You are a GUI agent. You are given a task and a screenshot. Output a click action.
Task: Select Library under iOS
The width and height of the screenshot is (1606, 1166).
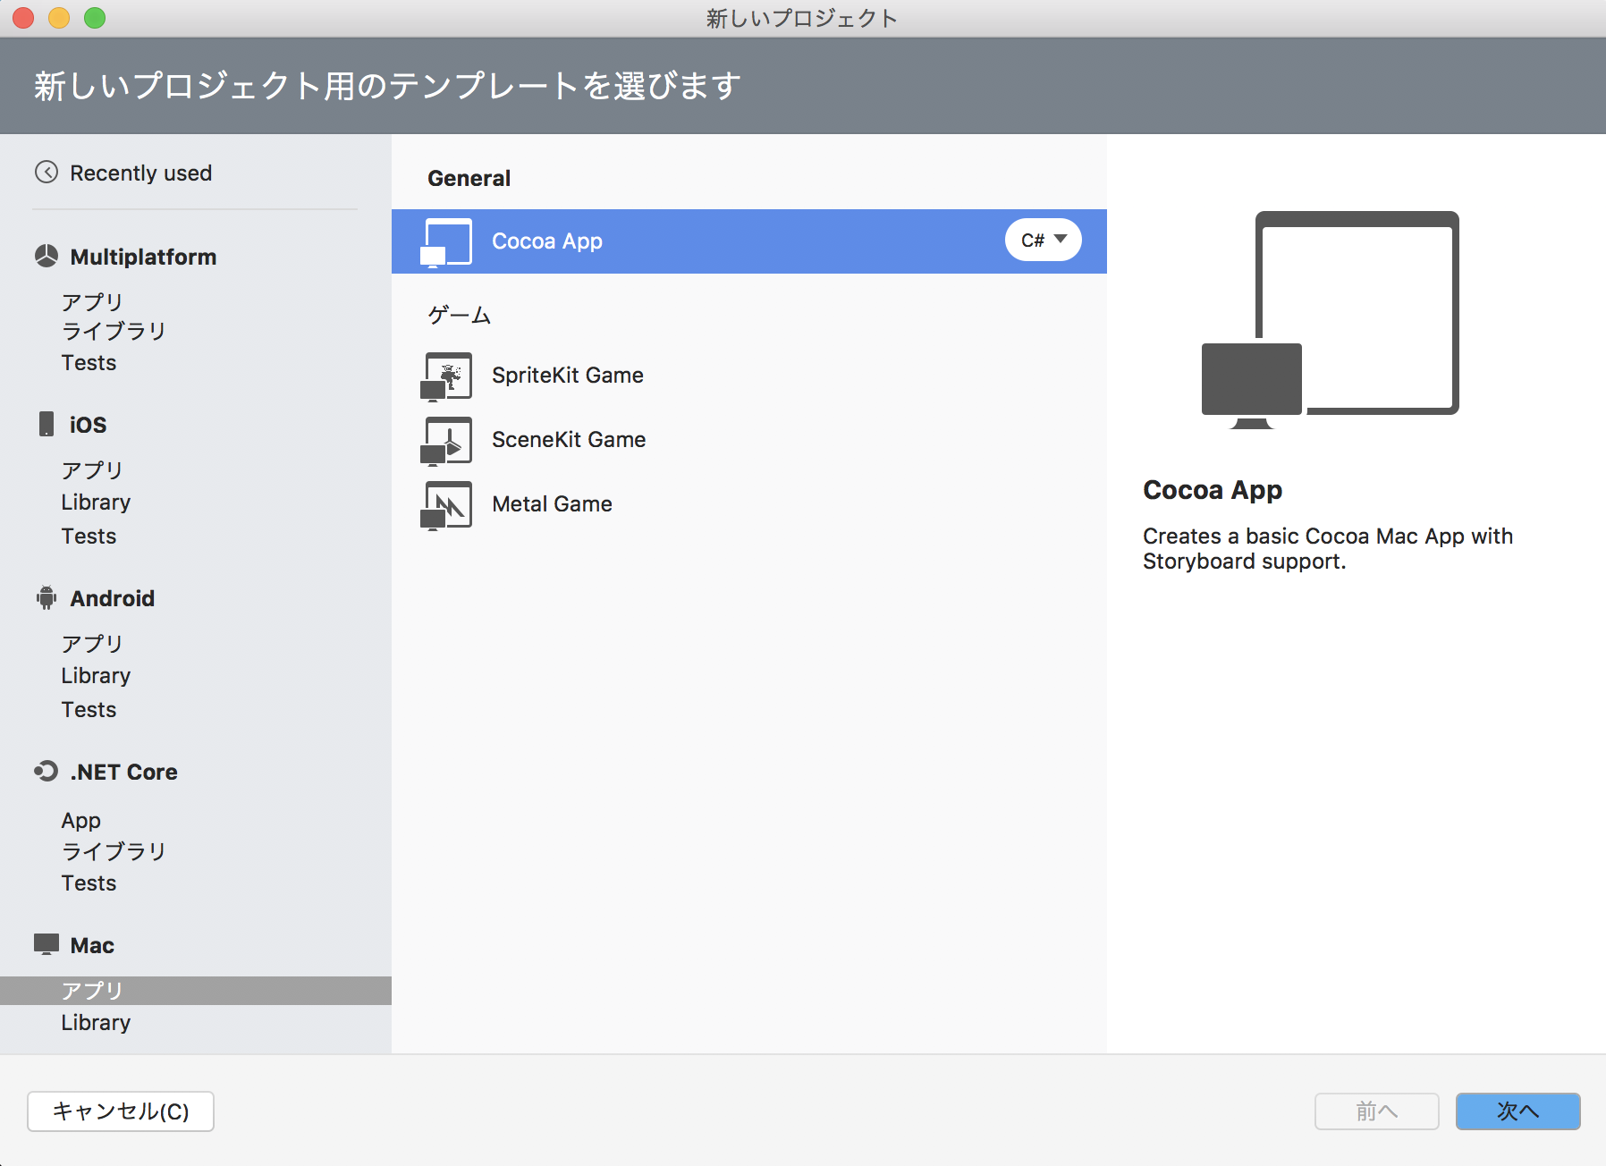click(96, 503)
